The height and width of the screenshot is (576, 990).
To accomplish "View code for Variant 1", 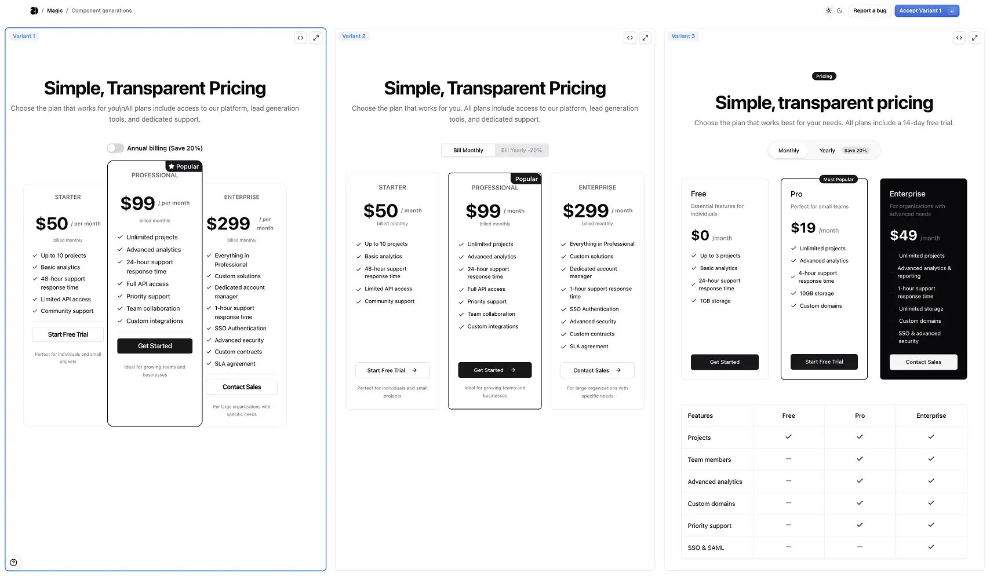I will pos(300,38).
